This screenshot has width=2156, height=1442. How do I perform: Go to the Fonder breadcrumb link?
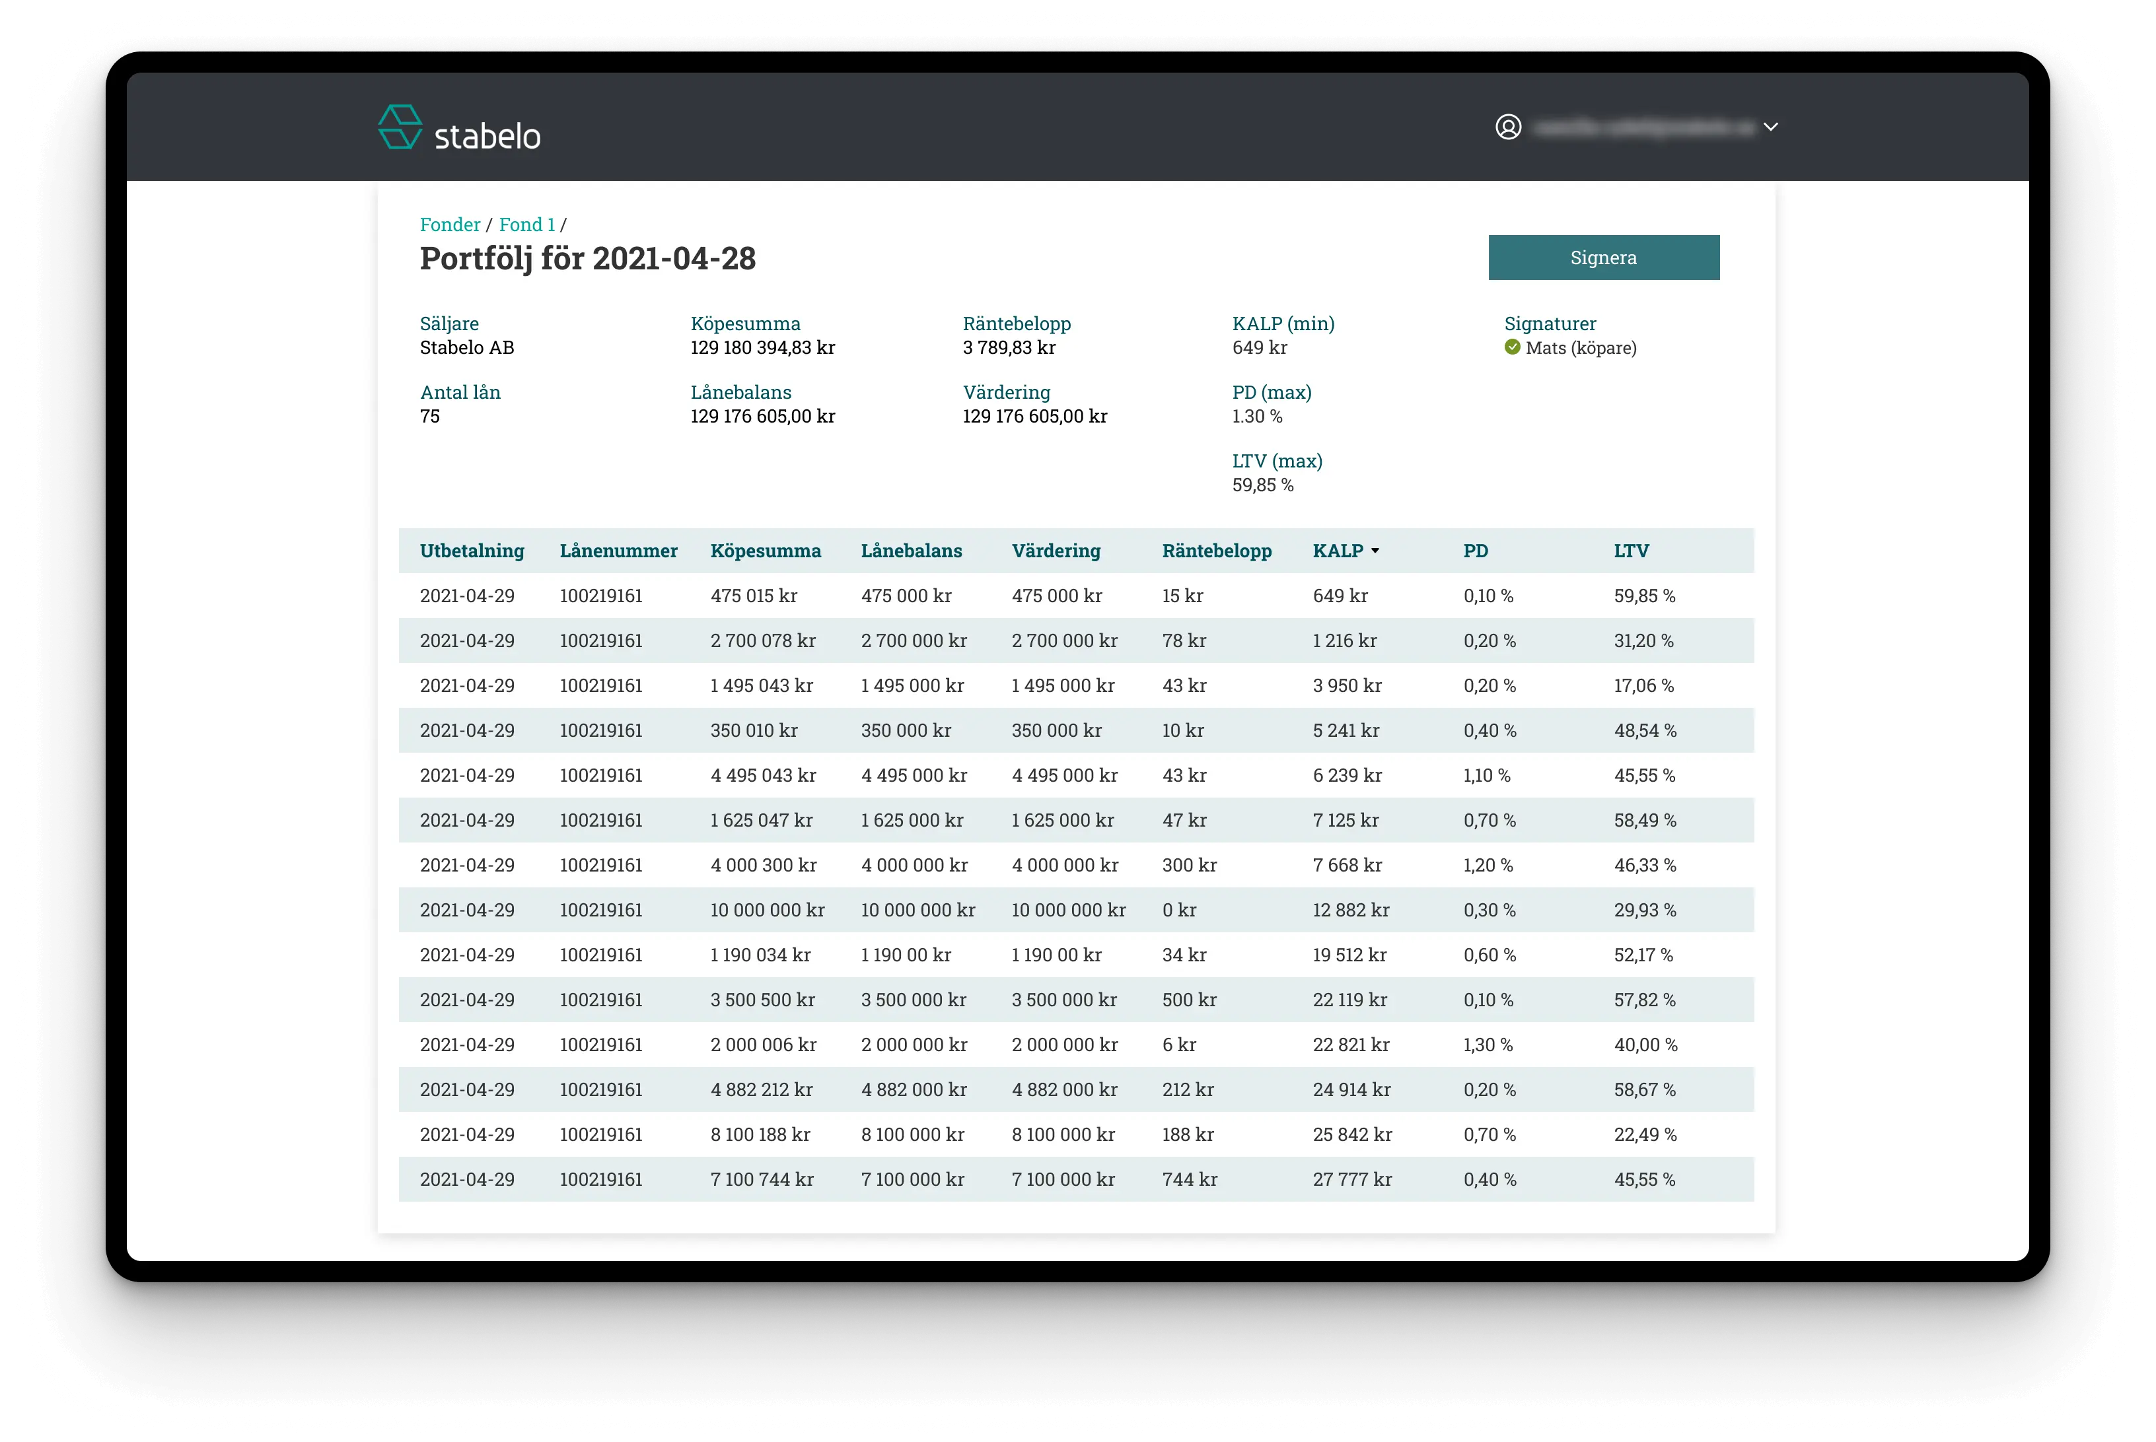coord(450,224)
